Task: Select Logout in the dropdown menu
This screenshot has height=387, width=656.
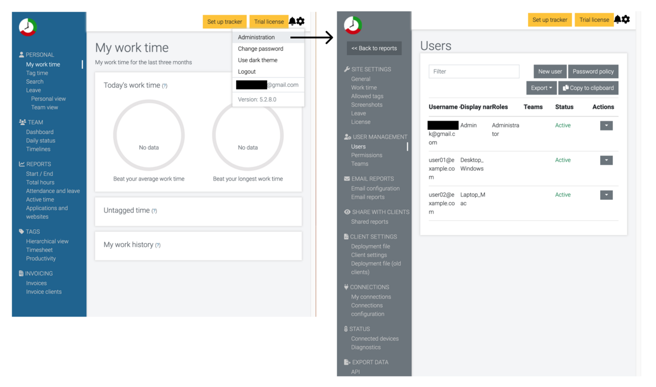Action: [247, 72]
